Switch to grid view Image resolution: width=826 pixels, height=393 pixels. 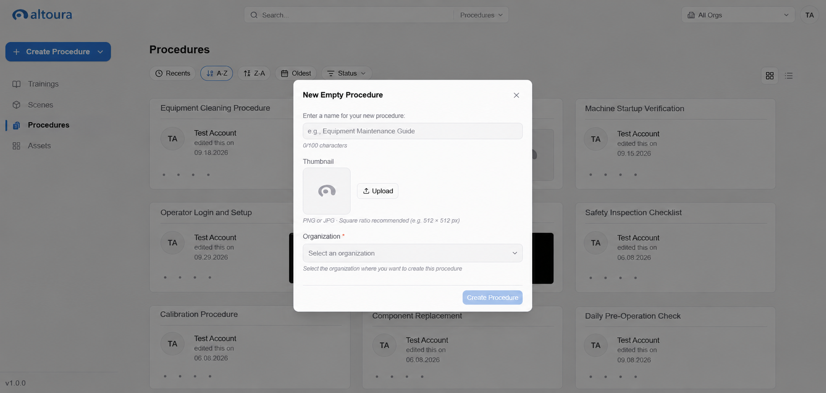(770, 76)
